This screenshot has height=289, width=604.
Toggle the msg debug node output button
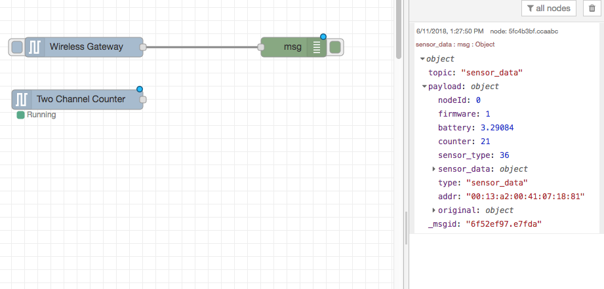(336, 47)
